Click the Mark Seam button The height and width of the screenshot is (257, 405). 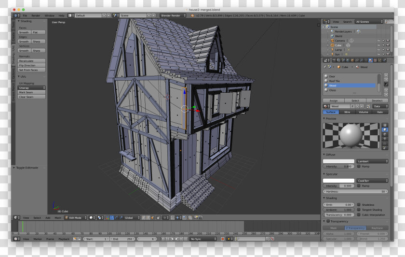pyautogui.click(x=31, y=92)
